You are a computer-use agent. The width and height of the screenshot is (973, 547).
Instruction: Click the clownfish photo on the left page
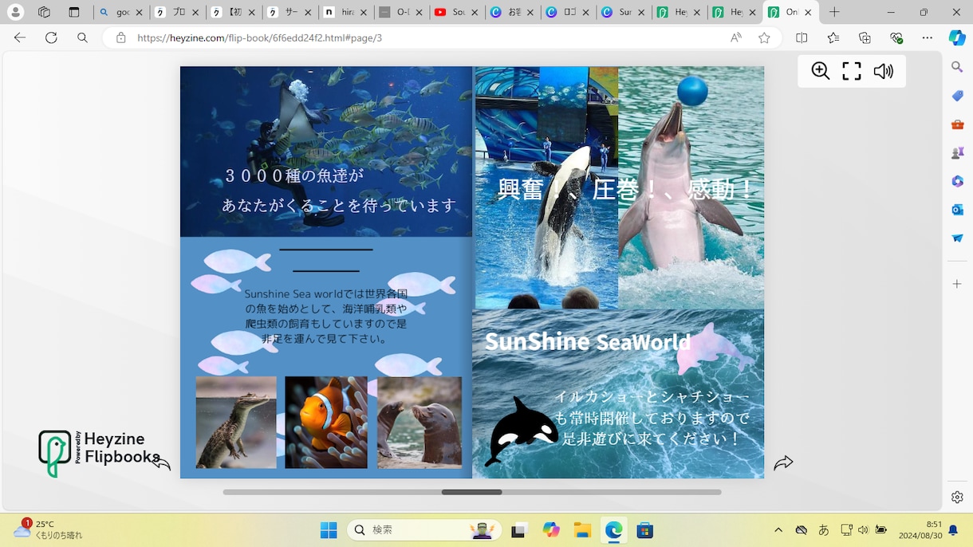point(326,423)
